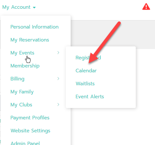The width and height of the screenshot is (155, 145).
Task: Open the Membership page
Action: pos(25,66)
